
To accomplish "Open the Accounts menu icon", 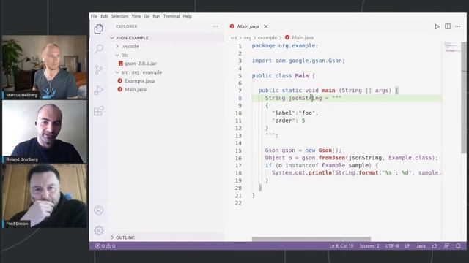I will click(x=99, y=210).
